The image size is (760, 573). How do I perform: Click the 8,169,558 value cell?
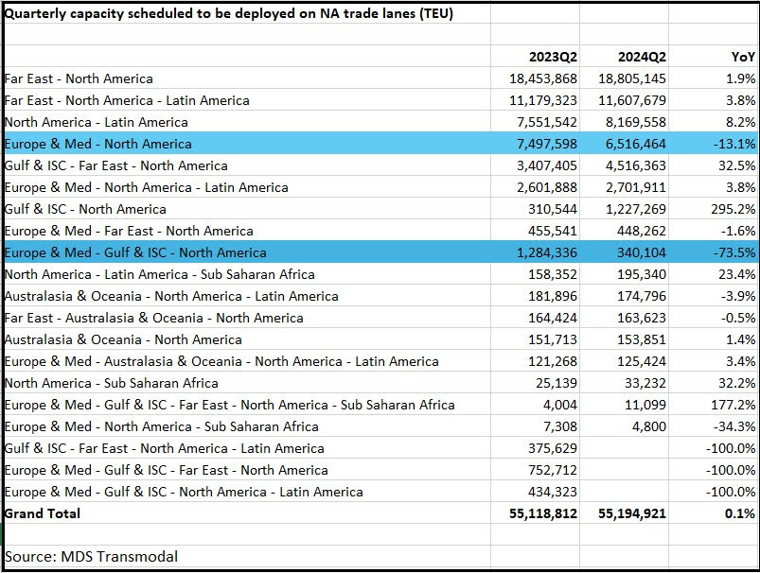tap(632, 122)
